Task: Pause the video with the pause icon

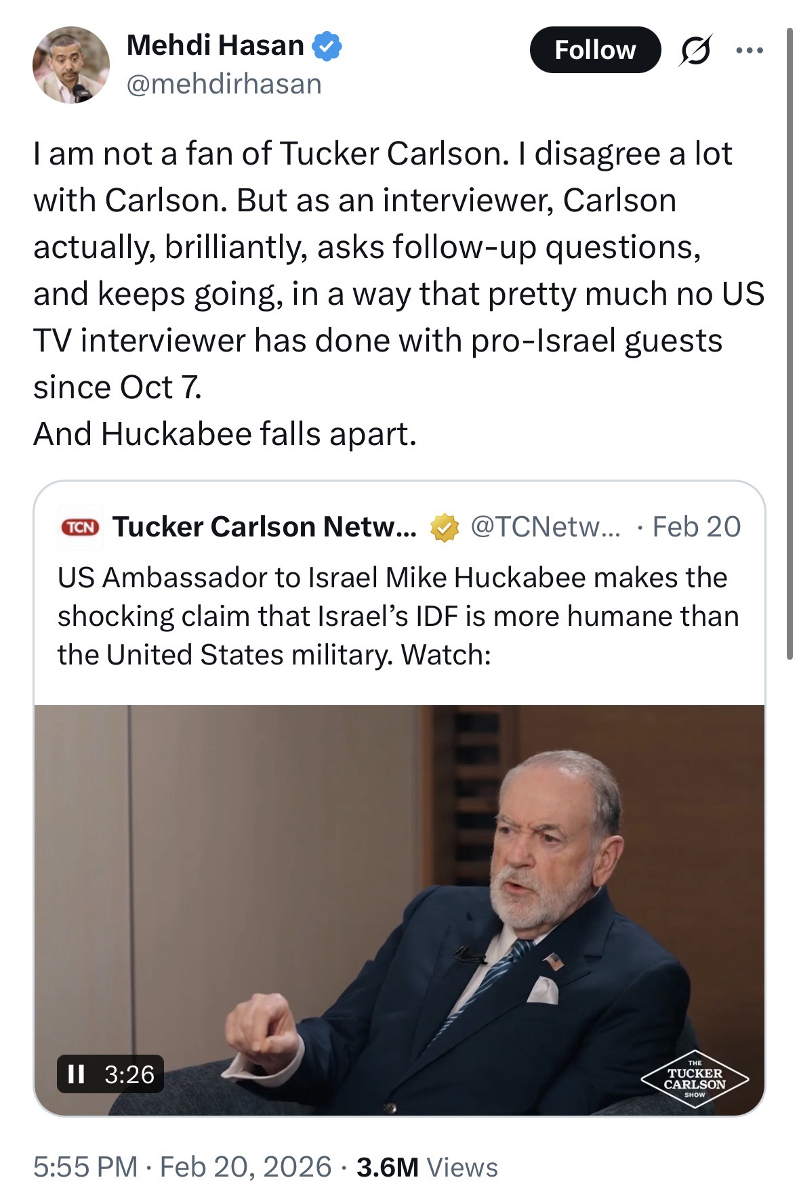Action: click(76, 1074)
